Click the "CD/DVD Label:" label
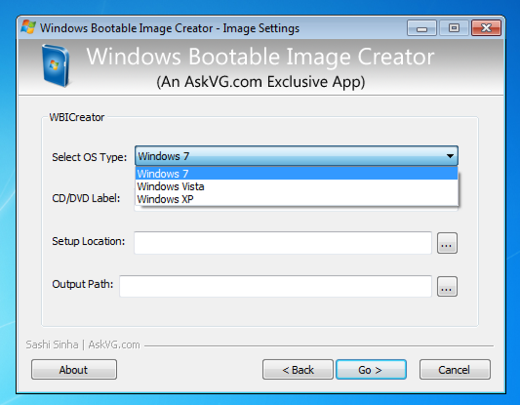Image resolution: width=520 pixels, height=405 pixels. (86, 198)
